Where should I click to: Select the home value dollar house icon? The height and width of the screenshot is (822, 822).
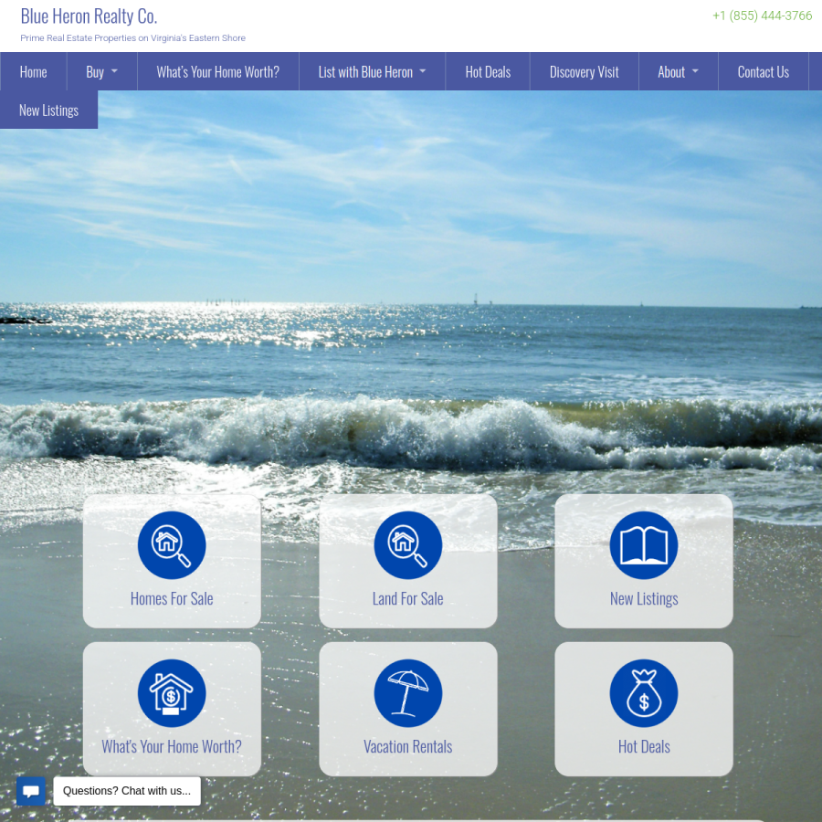[x=172, y=693]
